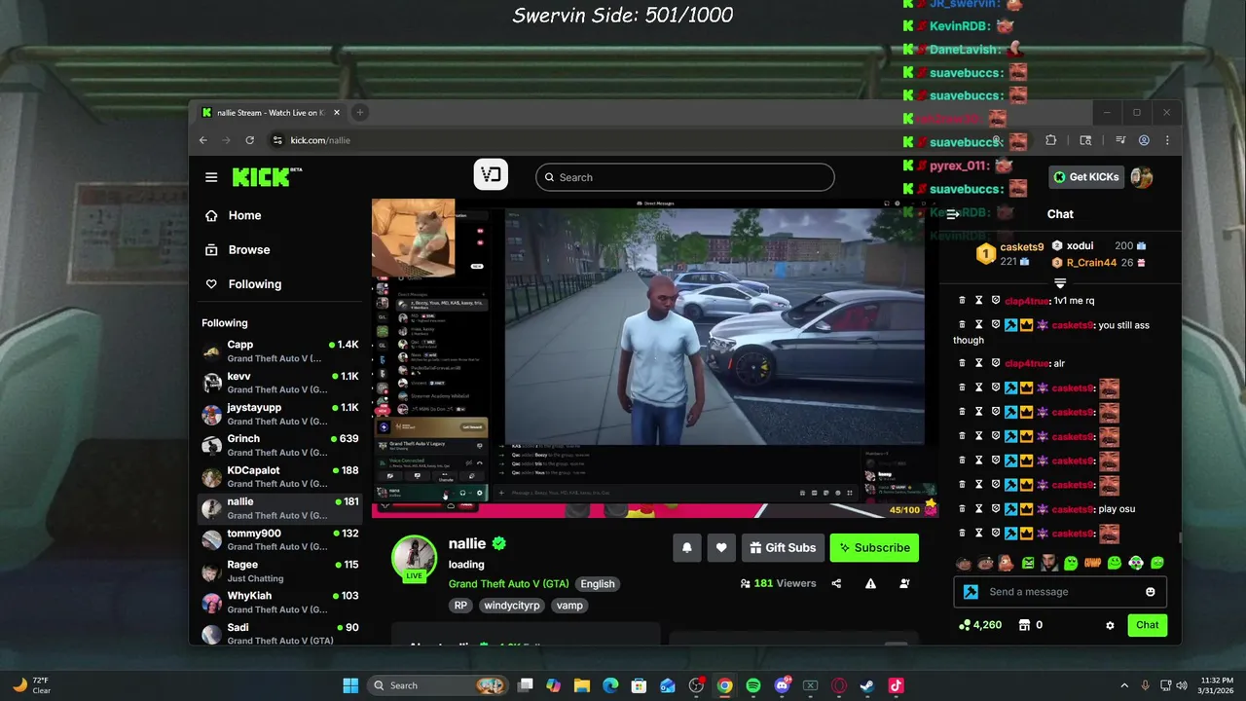
Task: Collapse the chat panel with the arrow icon
Action: point(953,214)
